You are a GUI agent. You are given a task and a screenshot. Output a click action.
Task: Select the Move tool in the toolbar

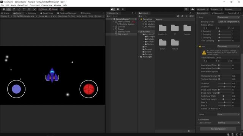[x=9, y=9]
